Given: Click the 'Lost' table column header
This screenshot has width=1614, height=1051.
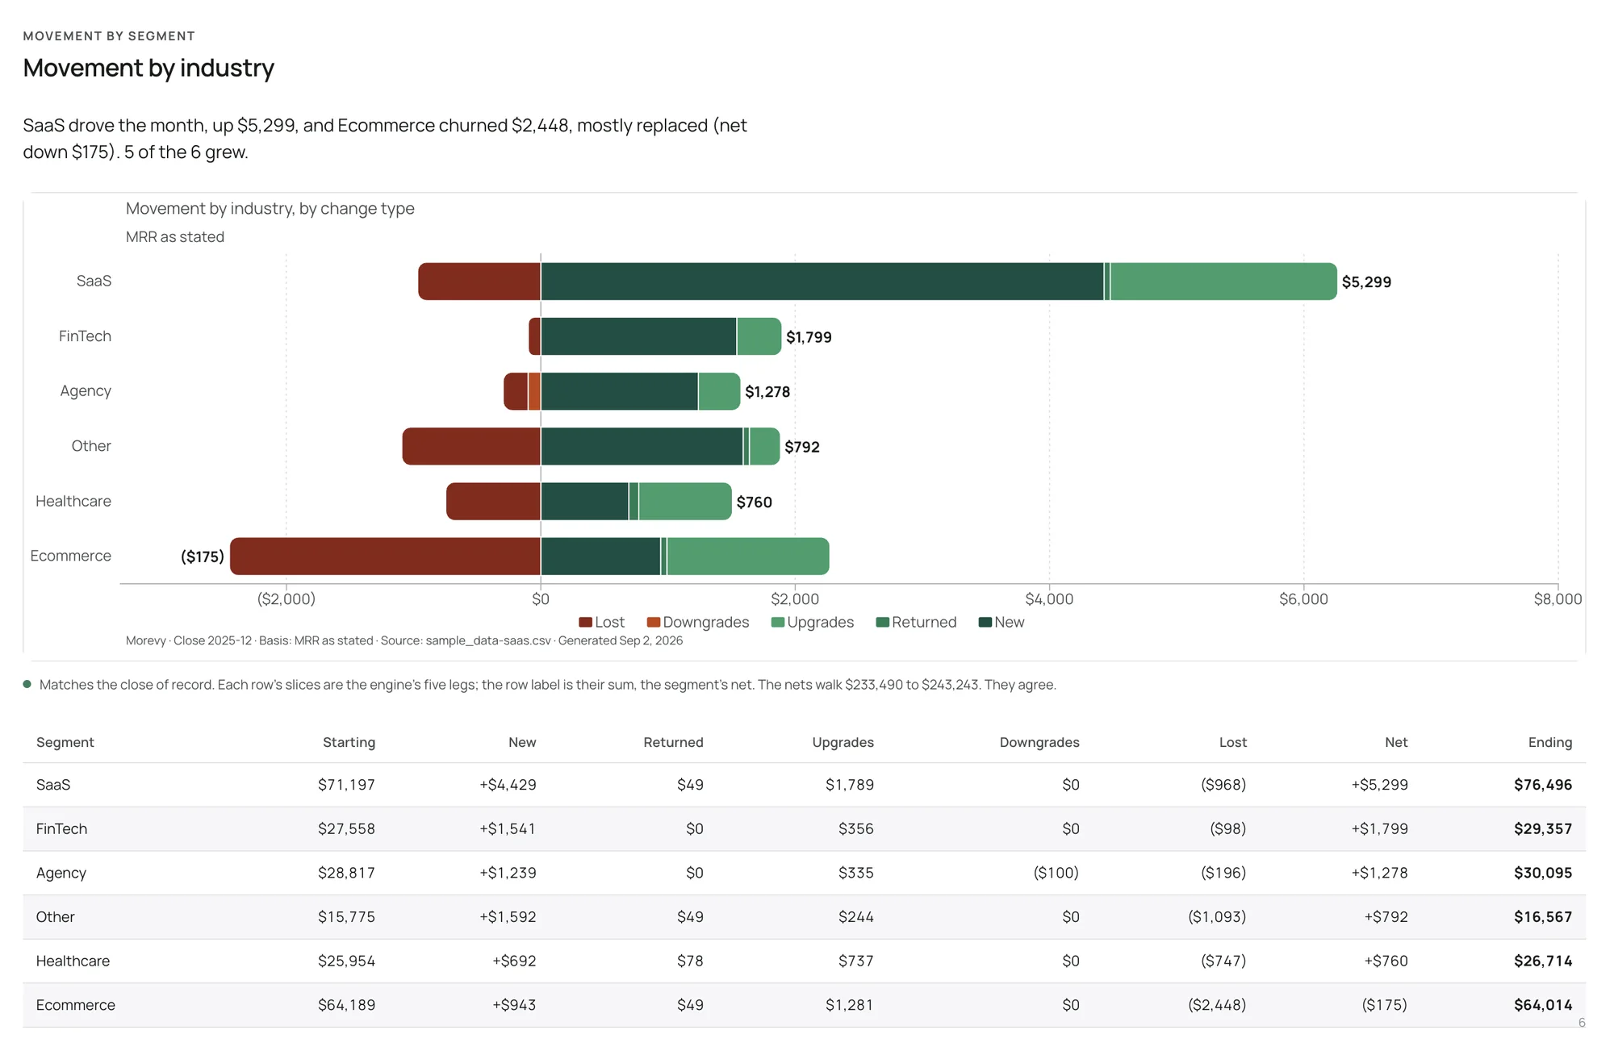Looking at the screenshot, I should coord(1233,742).
